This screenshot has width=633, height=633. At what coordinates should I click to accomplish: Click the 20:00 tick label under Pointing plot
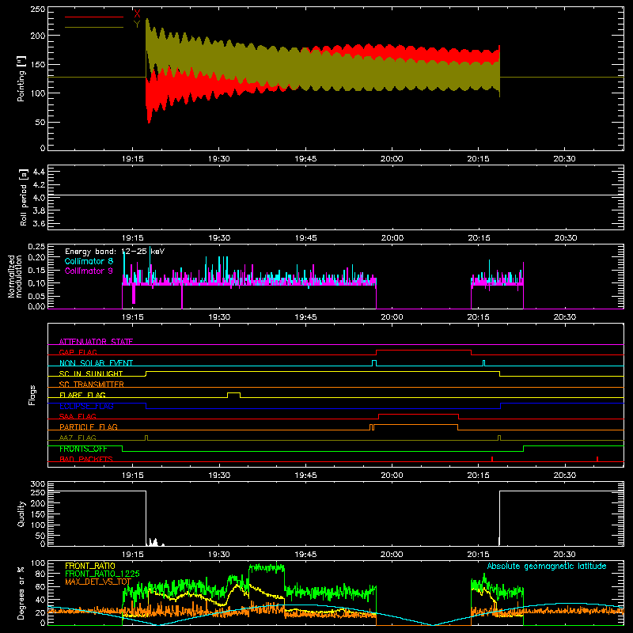click(392, 159)
